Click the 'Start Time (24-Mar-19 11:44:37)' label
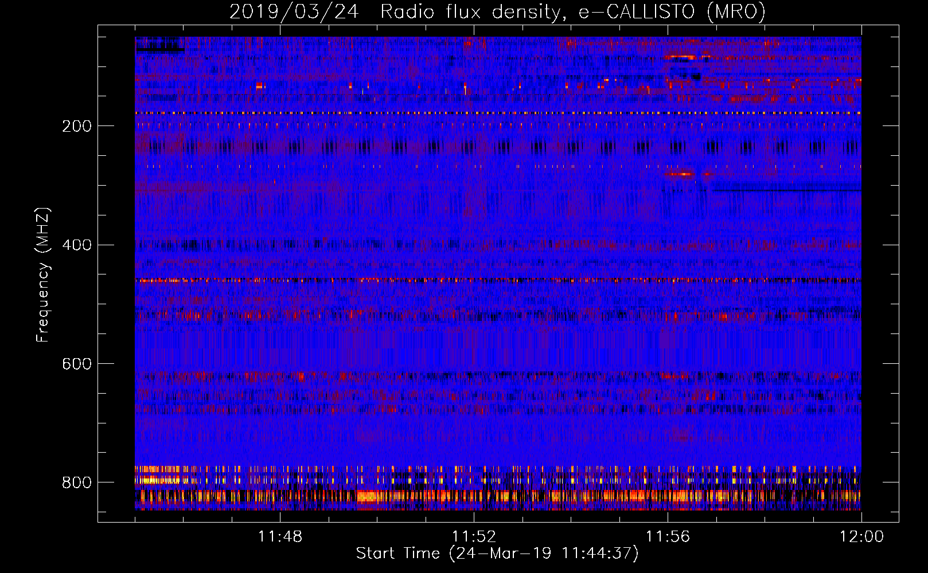The image size is (928, 573). click(497, 554)
